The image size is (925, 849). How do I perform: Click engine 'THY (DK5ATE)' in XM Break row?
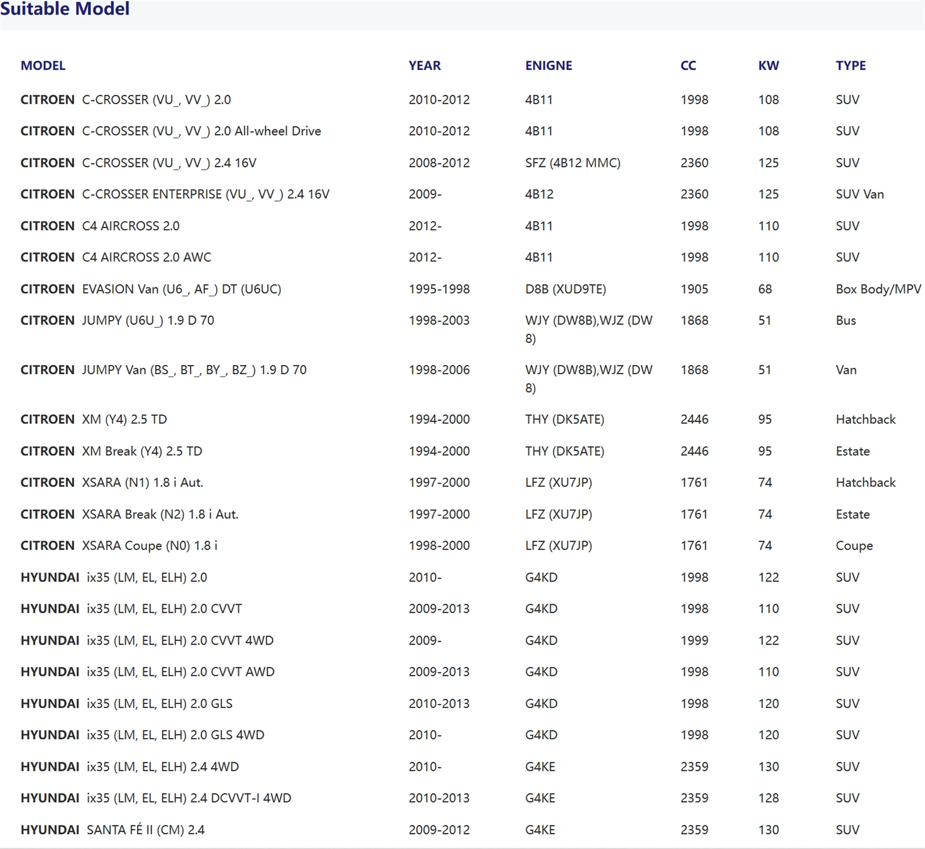564,452
